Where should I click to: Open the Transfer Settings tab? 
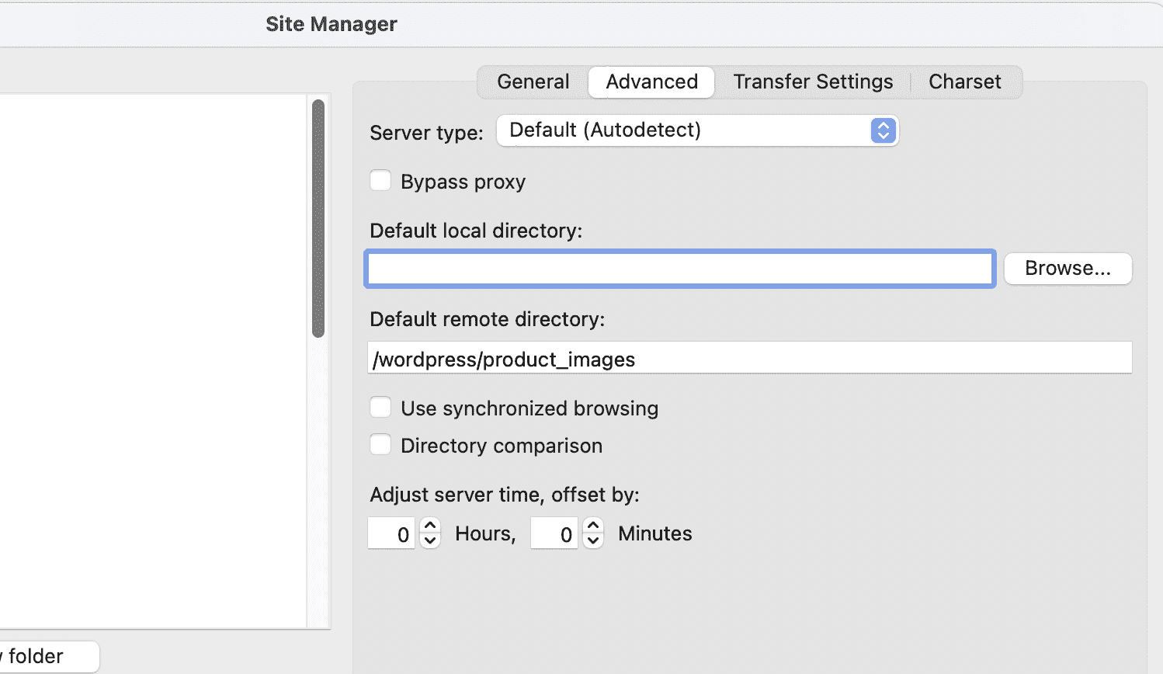(812, 82)
